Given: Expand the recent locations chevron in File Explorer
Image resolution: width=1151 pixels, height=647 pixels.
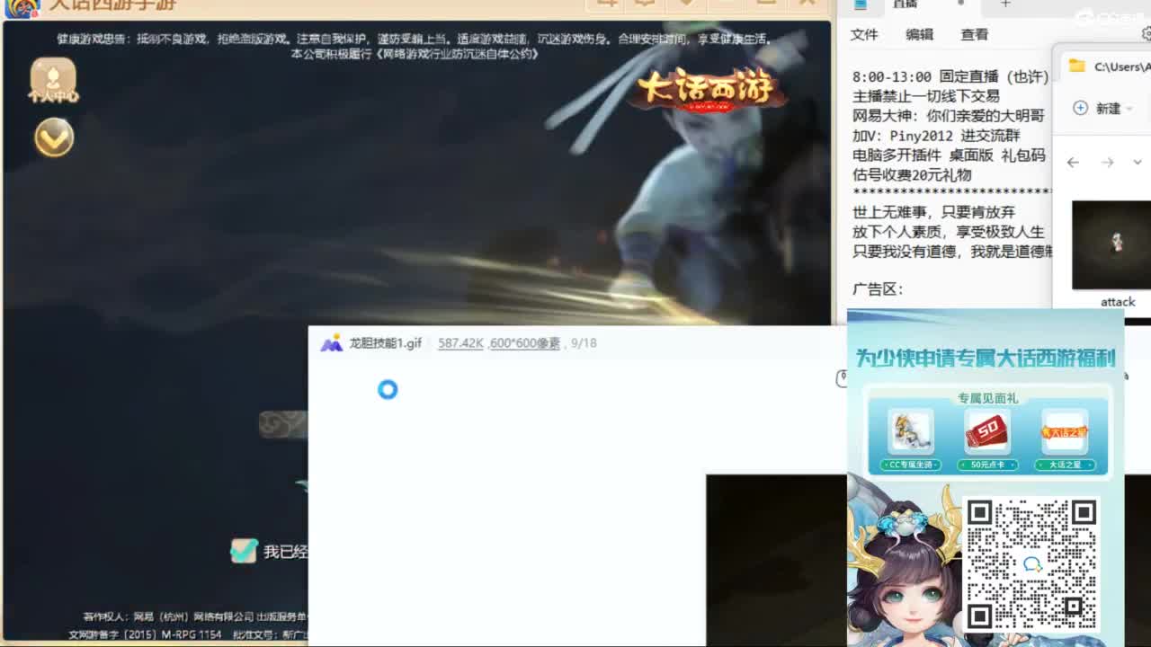Looking at the screenshot, I should (1138, 163).
